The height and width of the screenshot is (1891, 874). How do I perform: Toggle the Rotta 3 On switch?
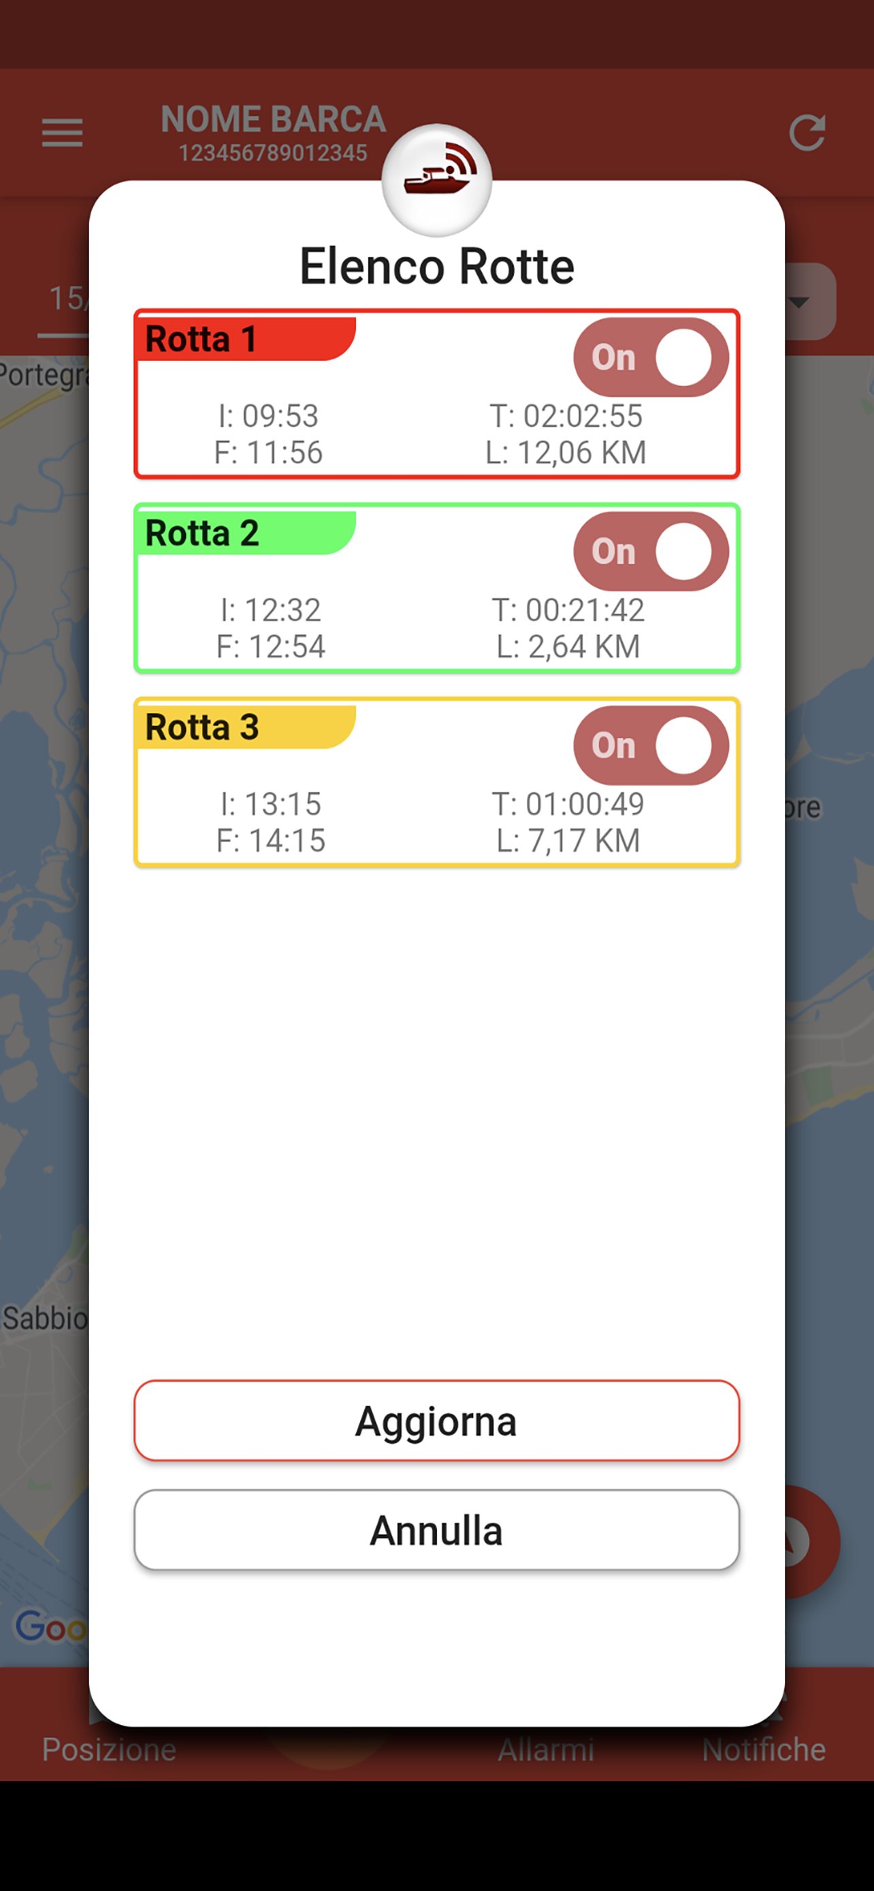click(651, 745)
